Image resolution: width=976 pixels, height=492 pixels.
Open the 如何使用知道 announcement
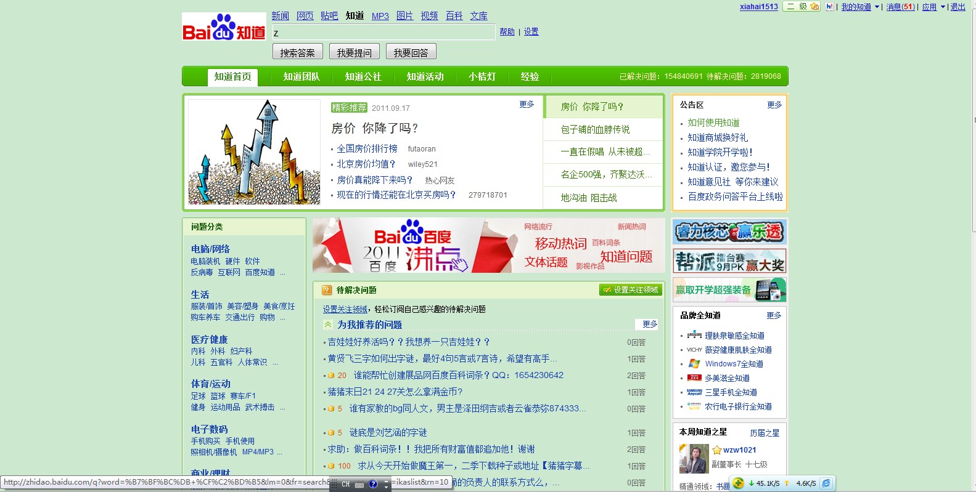coord(713,123)
